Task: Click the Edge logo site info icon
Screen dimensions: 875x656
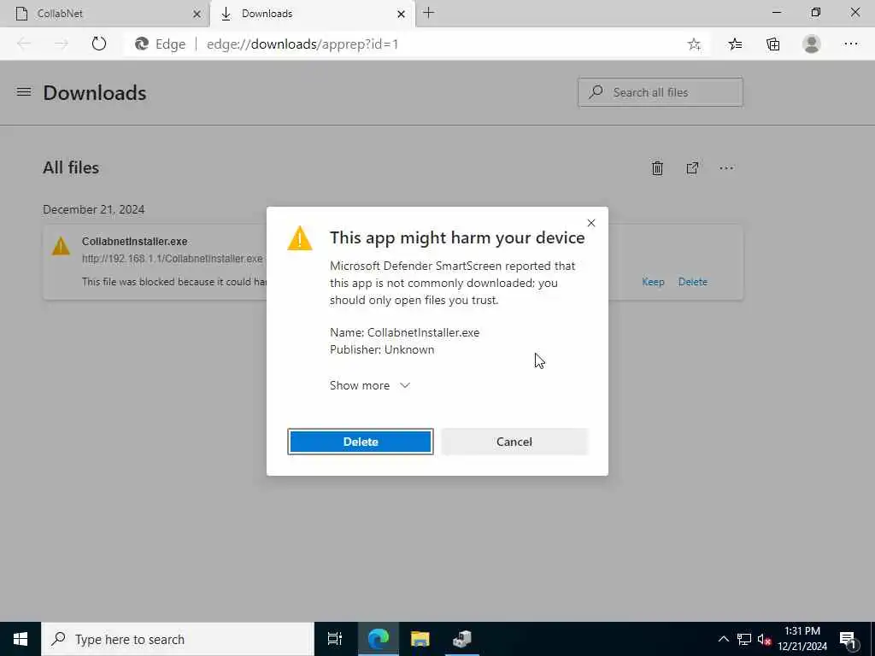Action: point(142,44)
